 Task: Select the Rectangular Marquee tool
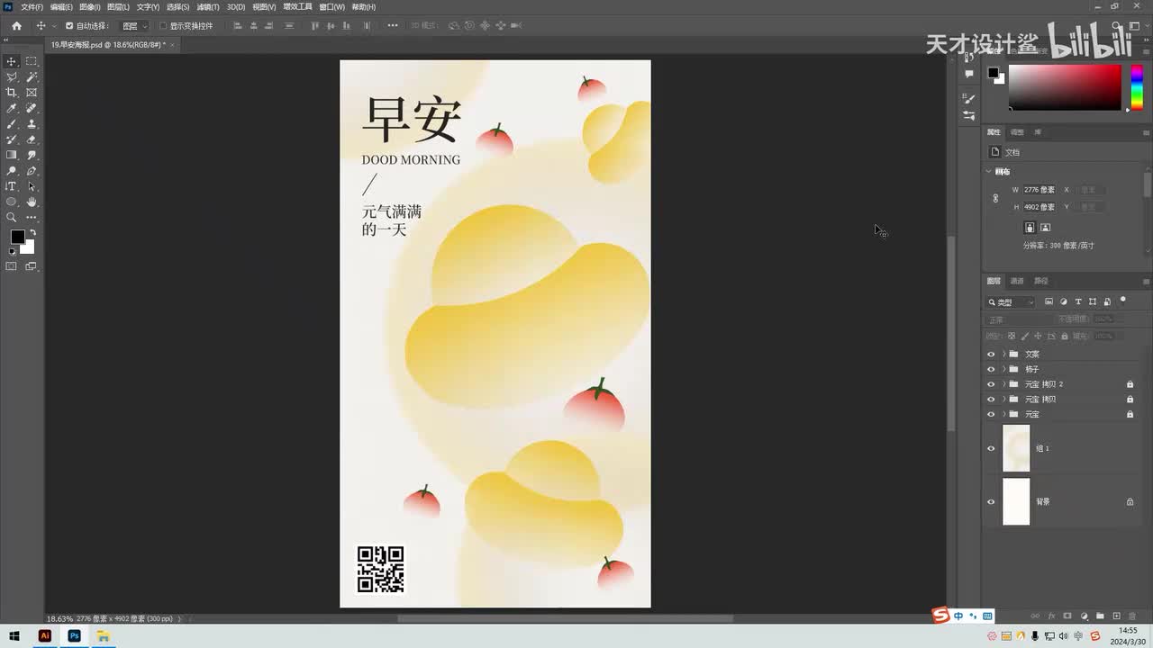click(32, 61)
